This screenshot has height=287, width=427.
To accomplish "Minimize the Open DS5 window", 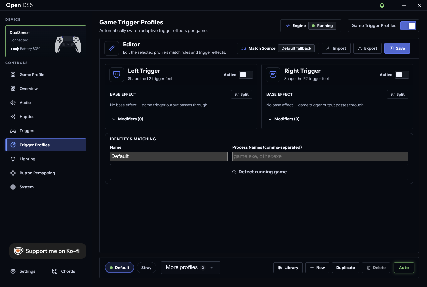I will (x=404, y=5).
